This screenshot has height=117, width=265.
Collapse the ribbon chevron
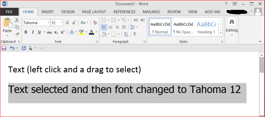(x=260, y=41)
